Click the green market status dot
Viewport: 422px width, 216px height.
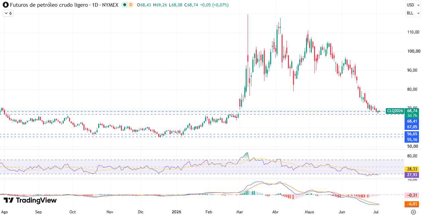125,5
